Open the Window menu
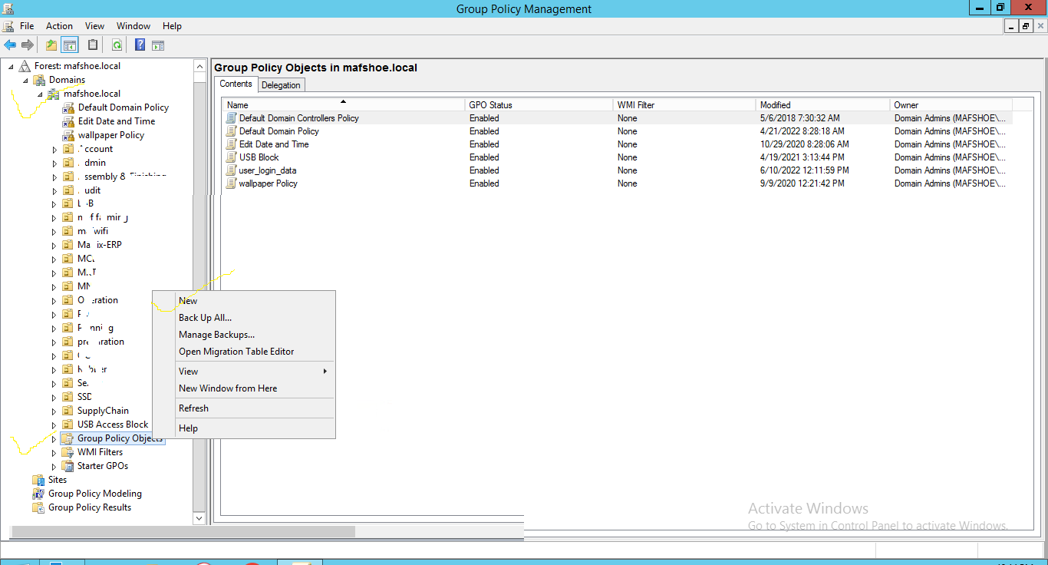Screen dimensions: 1048x565 [x=133, y=26]
